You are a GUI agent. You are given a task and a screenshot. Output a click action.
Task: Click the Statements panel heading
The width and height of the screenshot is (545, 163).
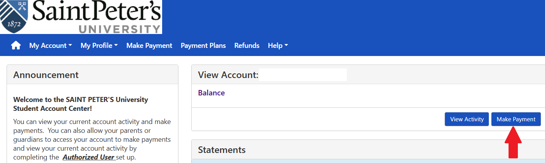click(221, 150)
